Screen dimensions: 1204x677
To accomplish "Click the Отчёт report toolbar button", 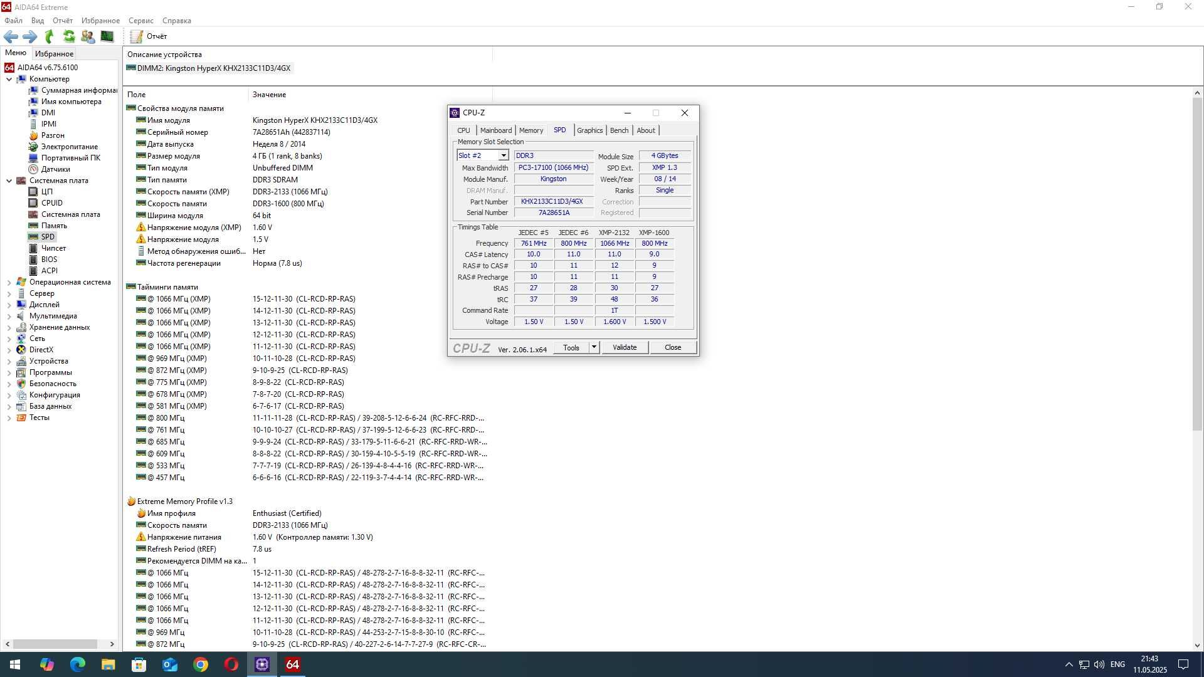I will tap(149, 36).
